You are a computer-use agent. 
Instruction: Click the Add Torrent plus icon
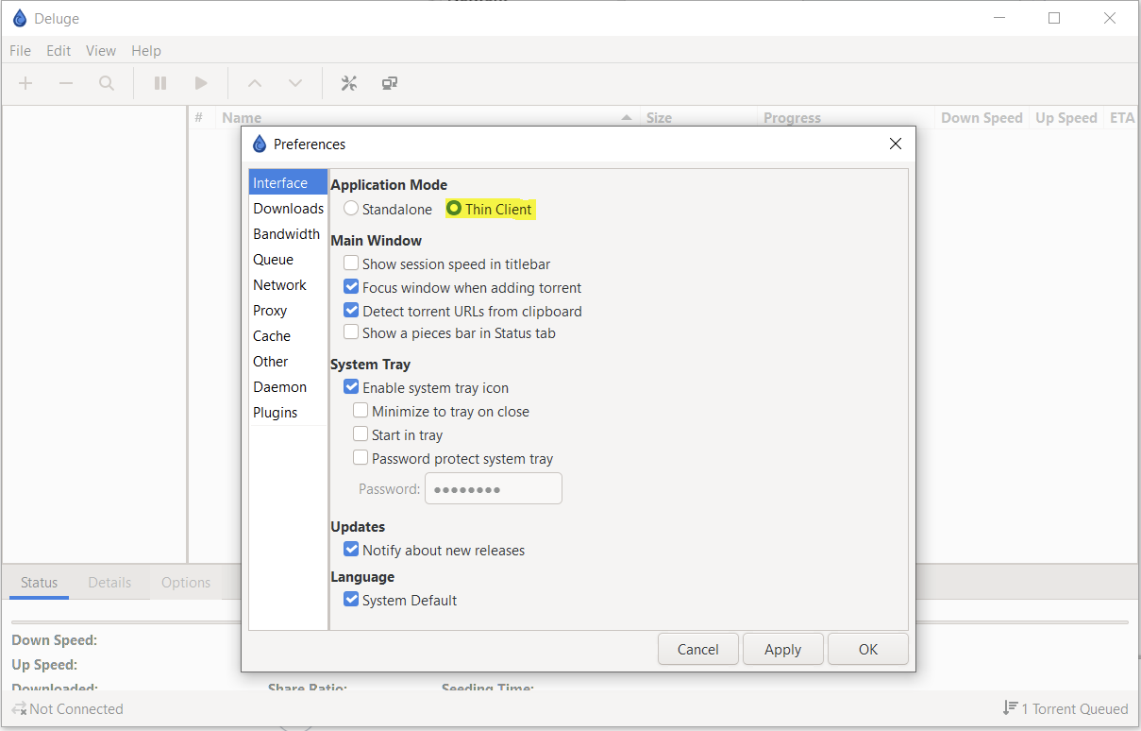pyautogui.click(x=25, y=83)
